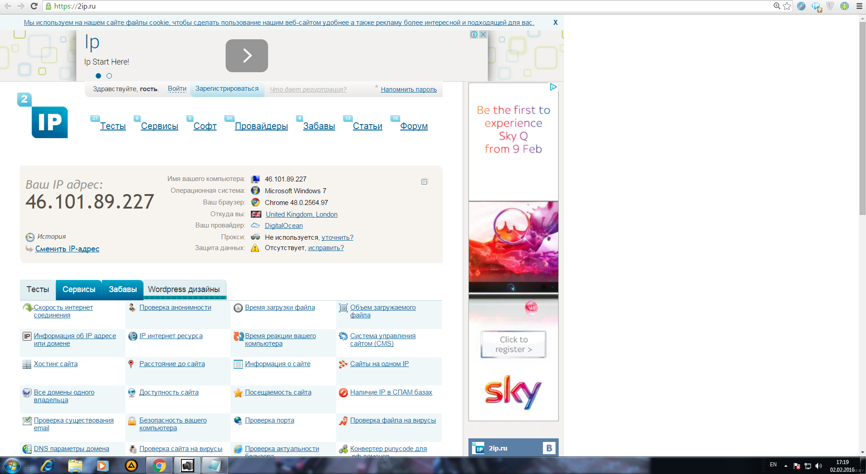This screenshot has width=866, height=474.
Task: Click the port check globe icon
Action: tap(238, 421)
